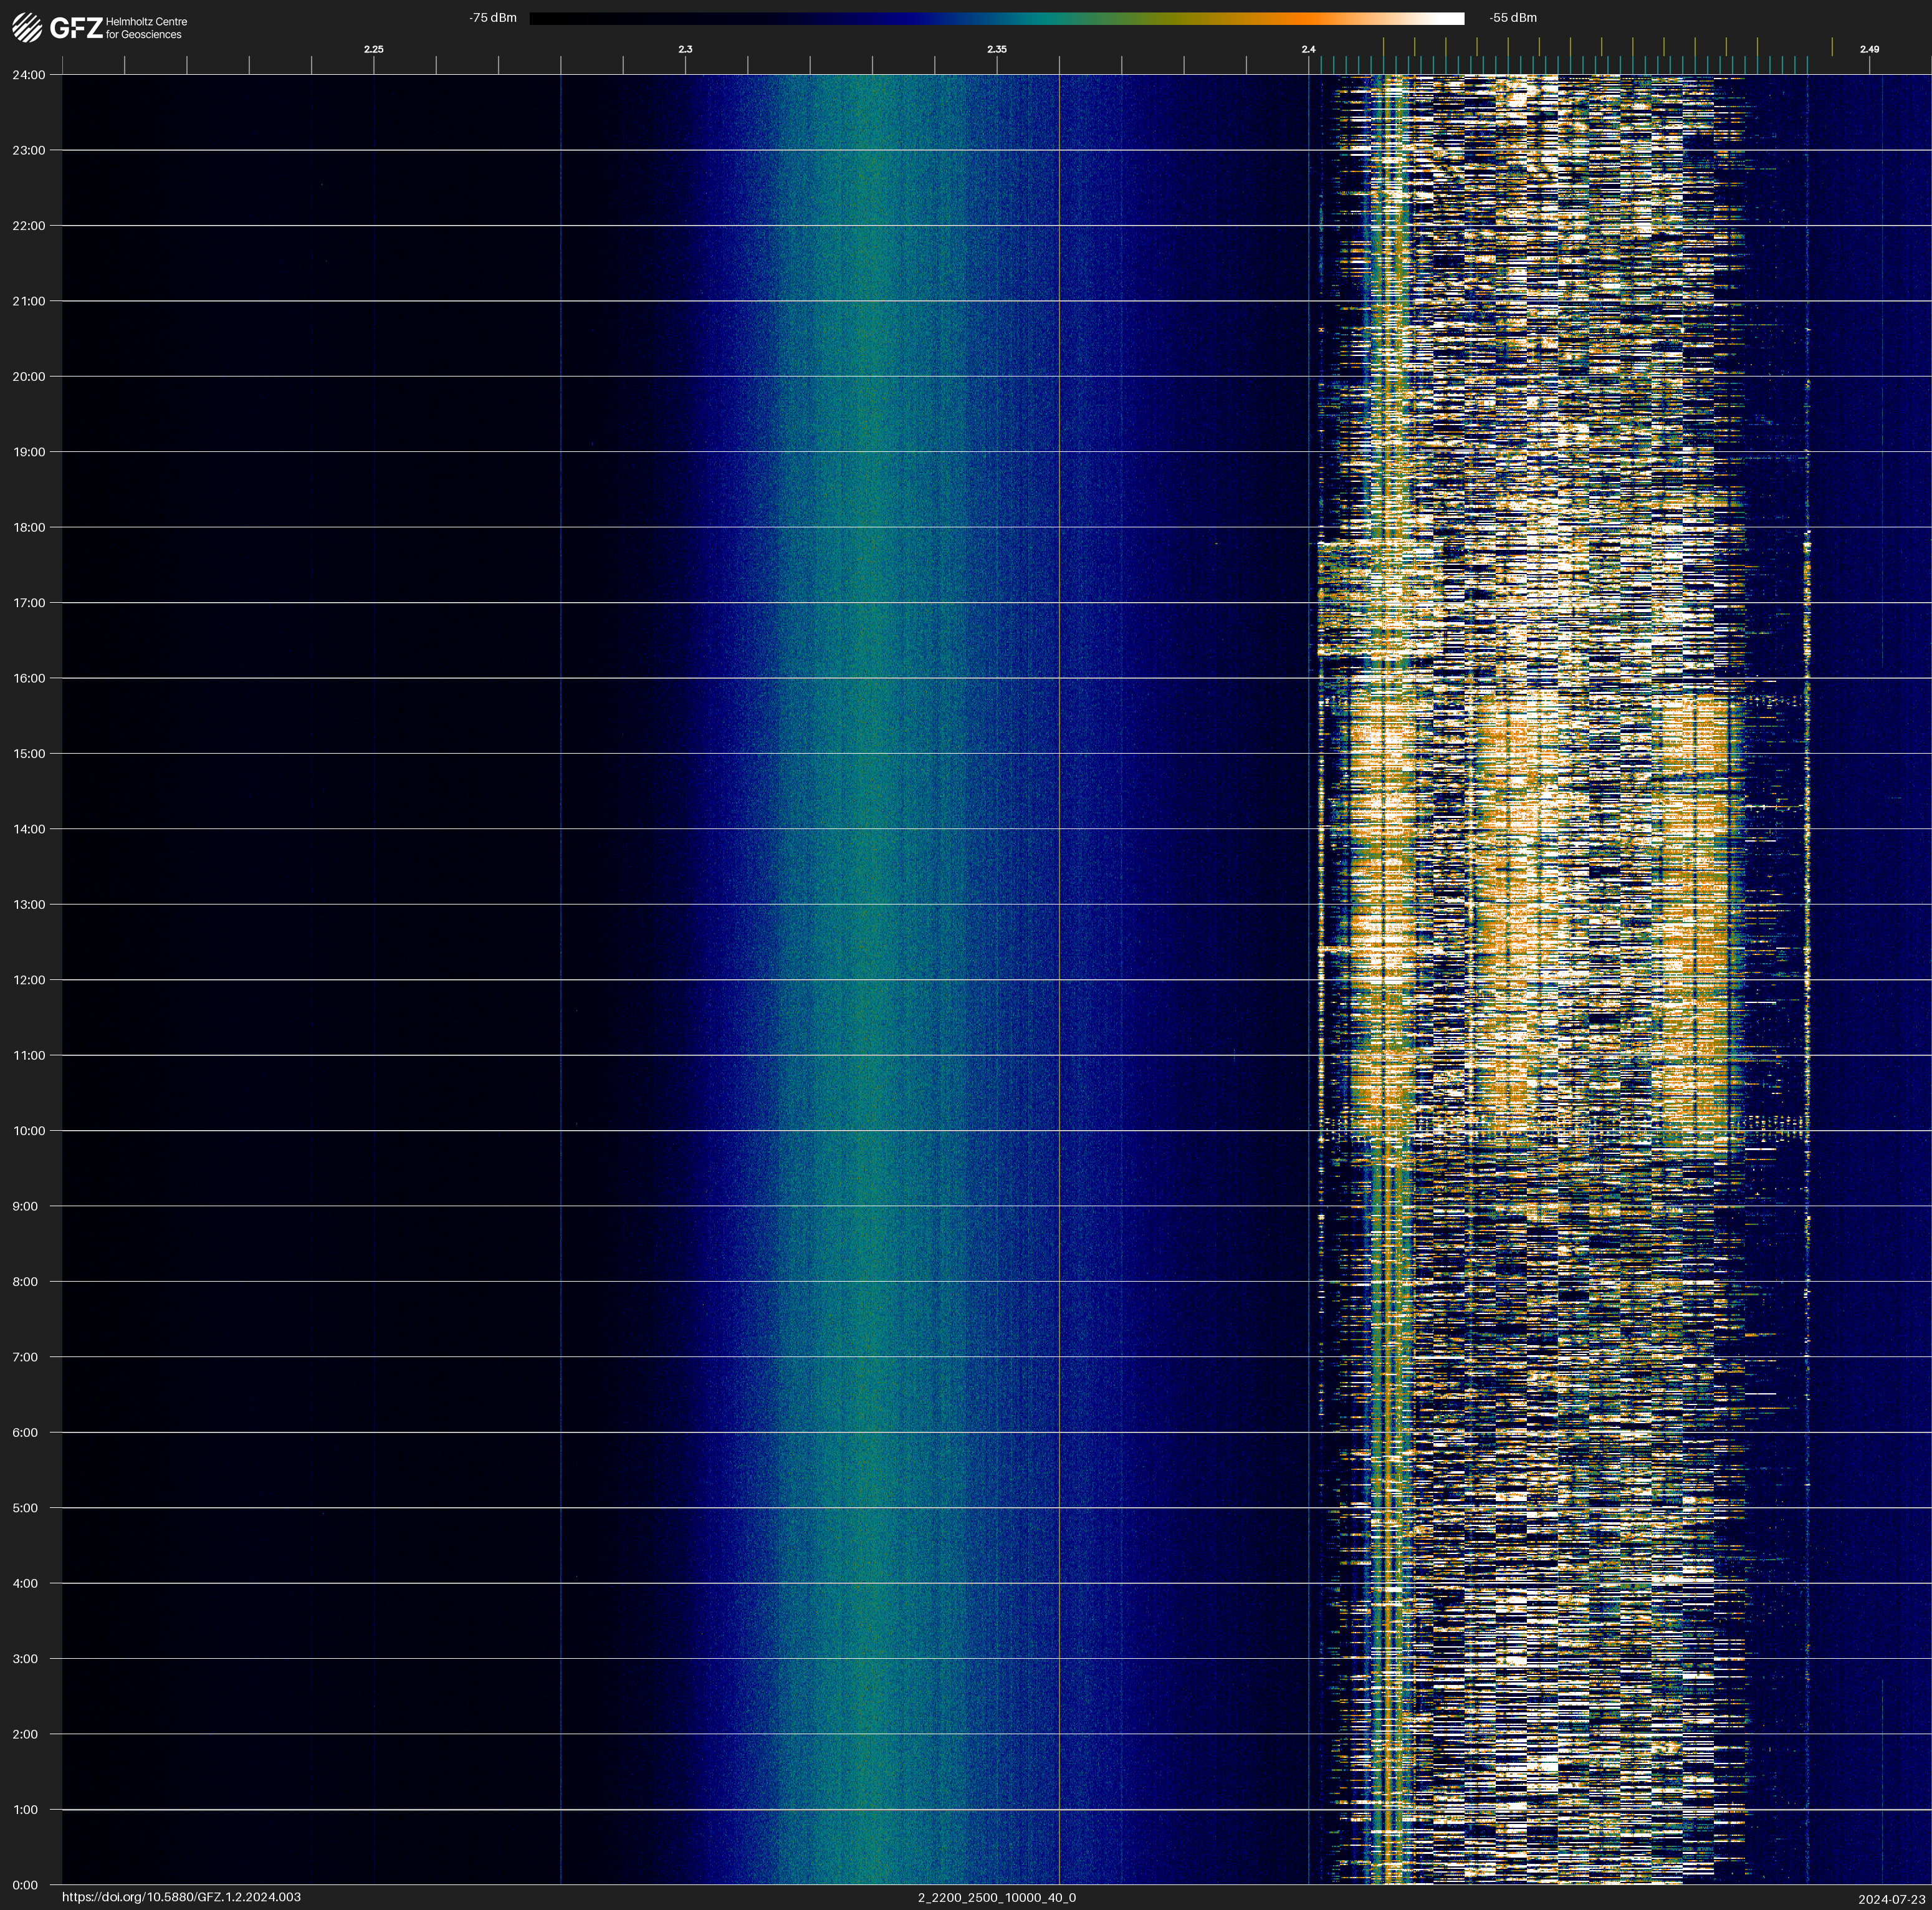Open the doi.org GFZ dataset link
Screen dimensions: 1932x1910
181,1897
